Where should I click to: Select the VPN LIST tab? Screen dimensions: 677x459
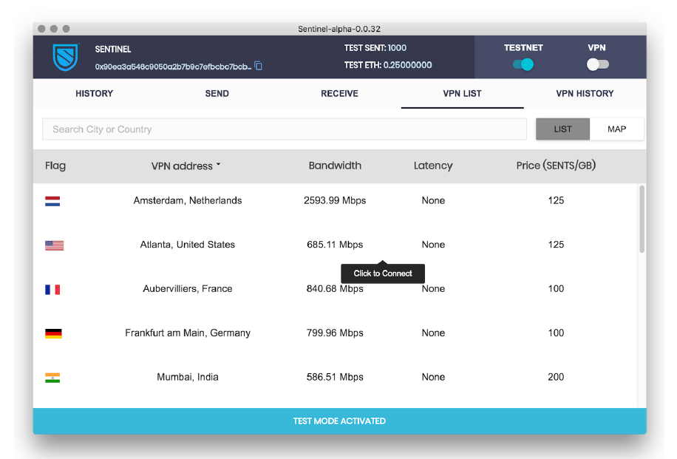462,93
